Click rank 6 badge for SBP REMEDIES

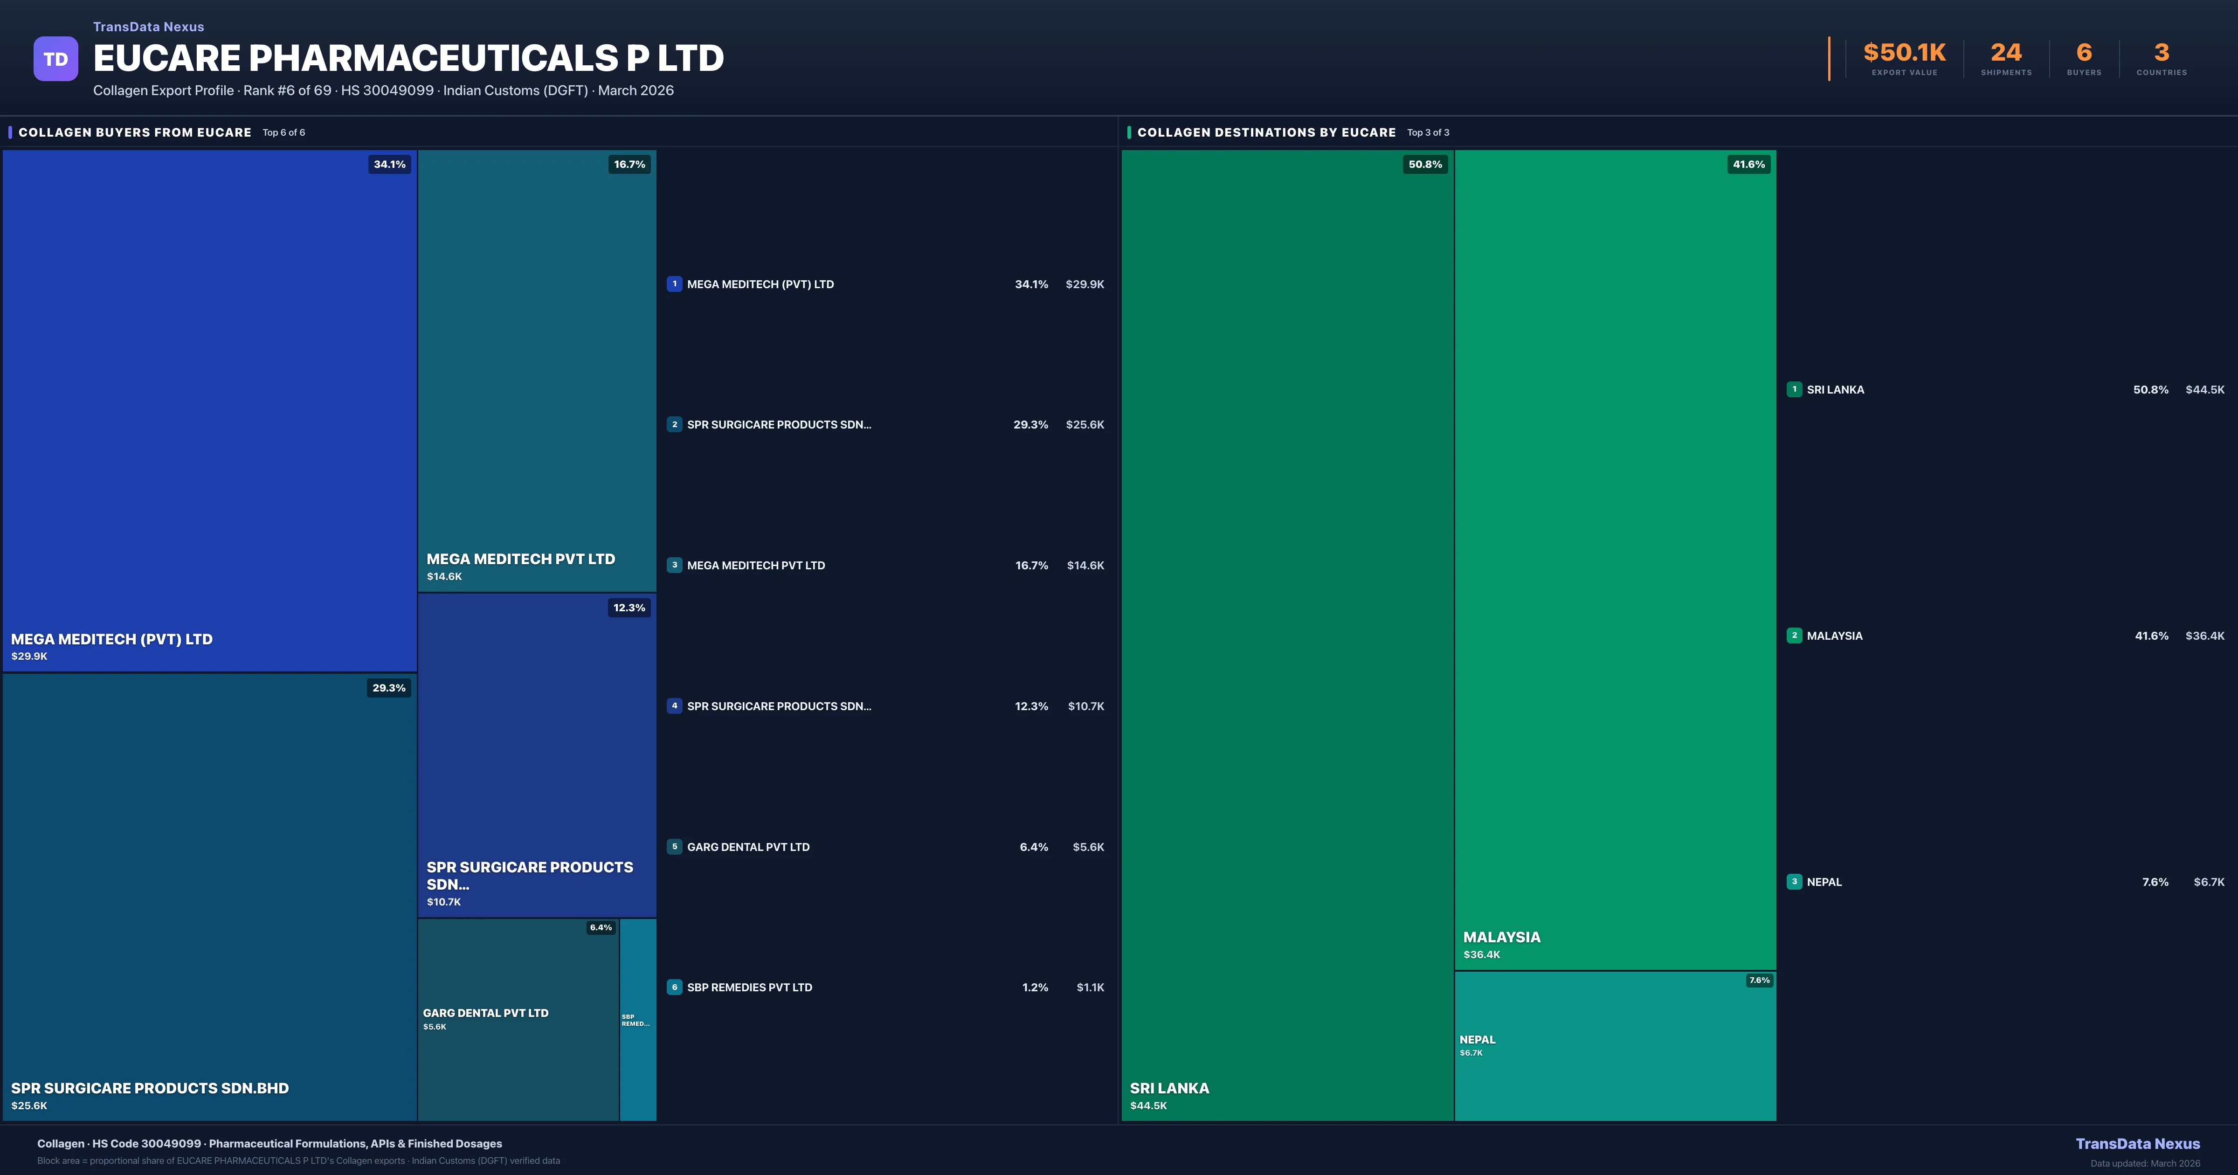click(674, 987)
